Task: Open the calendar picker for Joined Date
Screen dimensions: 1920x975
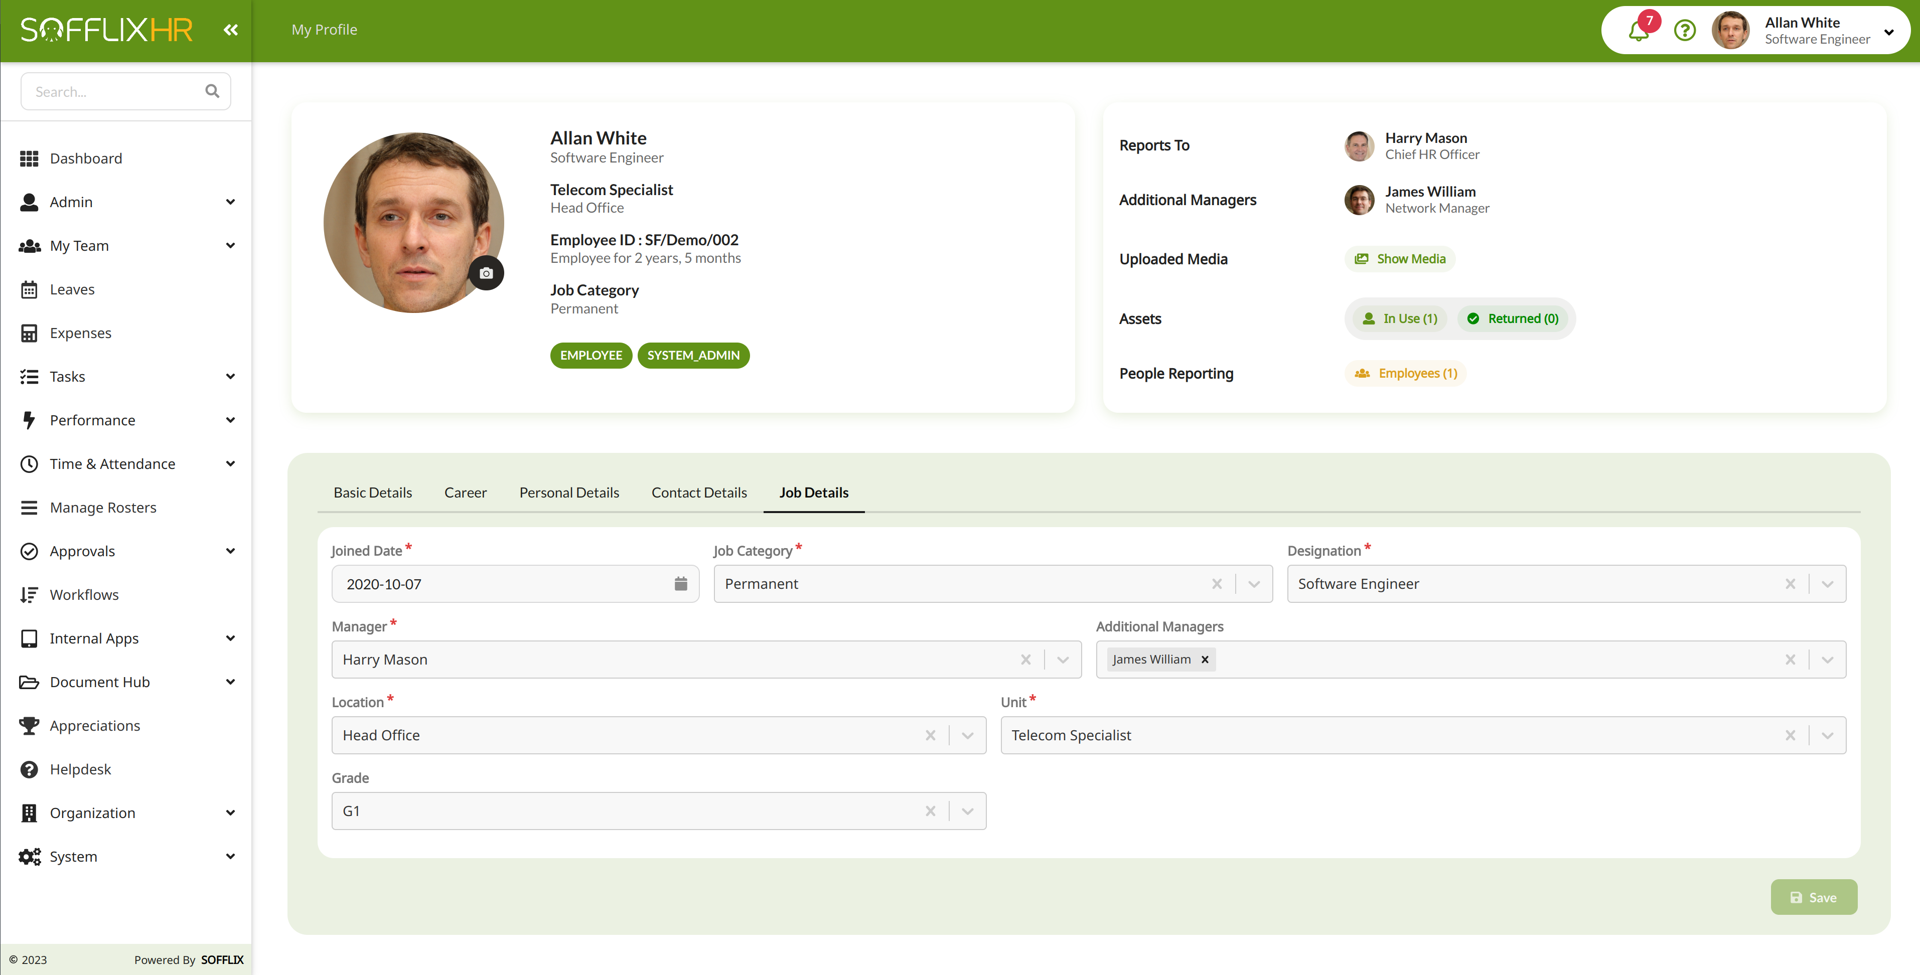Action: (680, 584)
